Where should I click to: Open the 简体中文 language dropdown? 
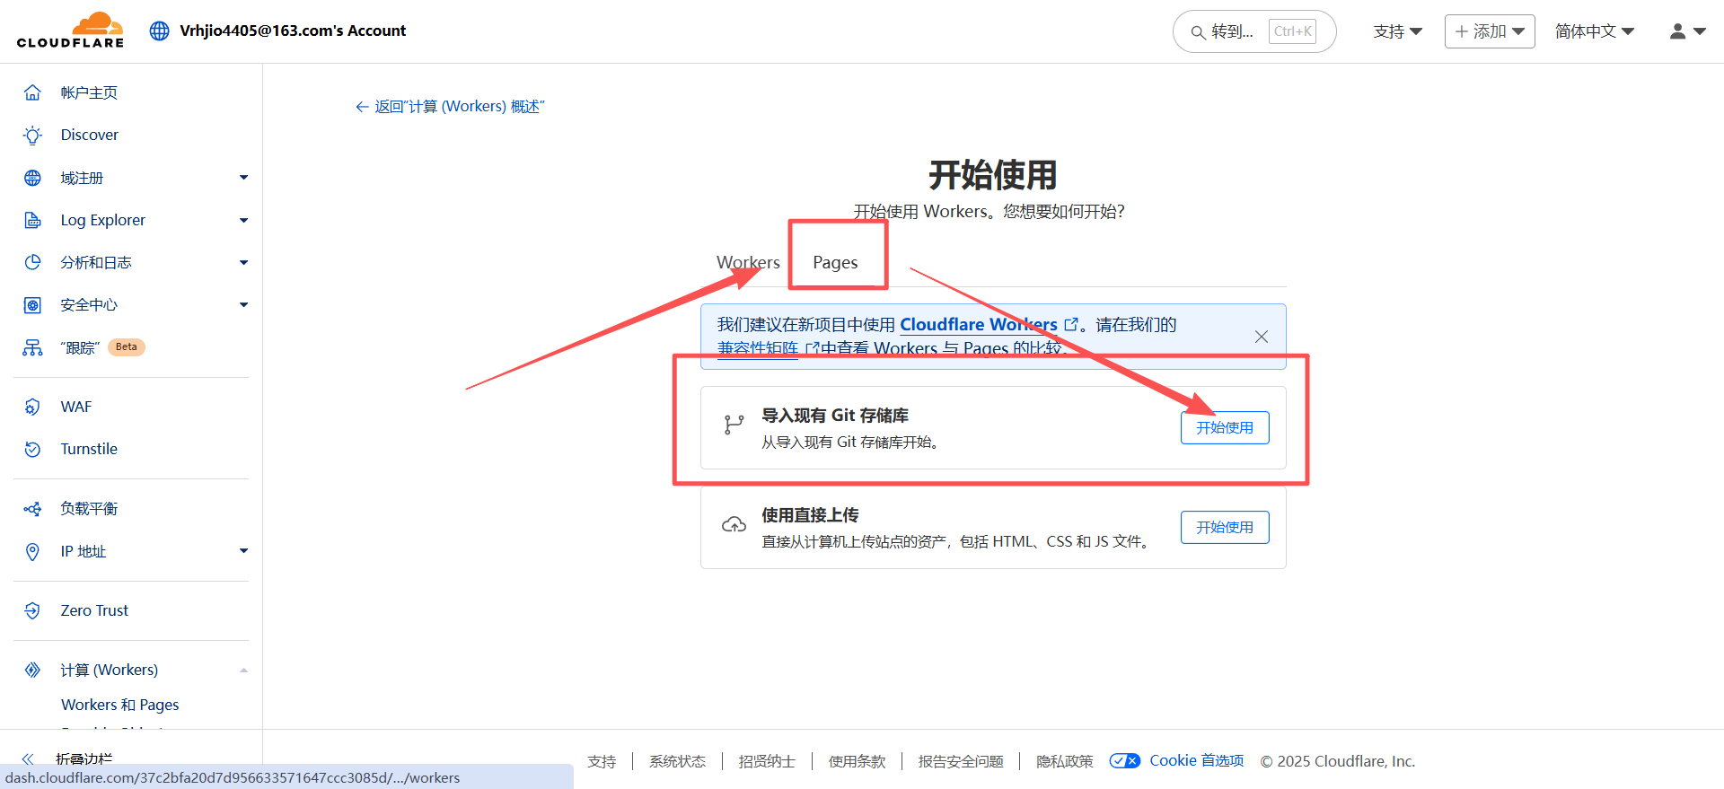pyautogui.click(x=1594, y=31)
